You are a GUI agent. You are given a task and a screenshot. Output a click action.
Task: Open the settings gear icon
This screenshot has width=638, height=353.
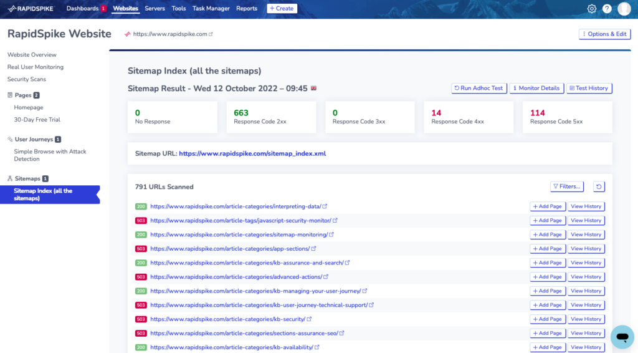pyautogui.click(x=592, y=9)
